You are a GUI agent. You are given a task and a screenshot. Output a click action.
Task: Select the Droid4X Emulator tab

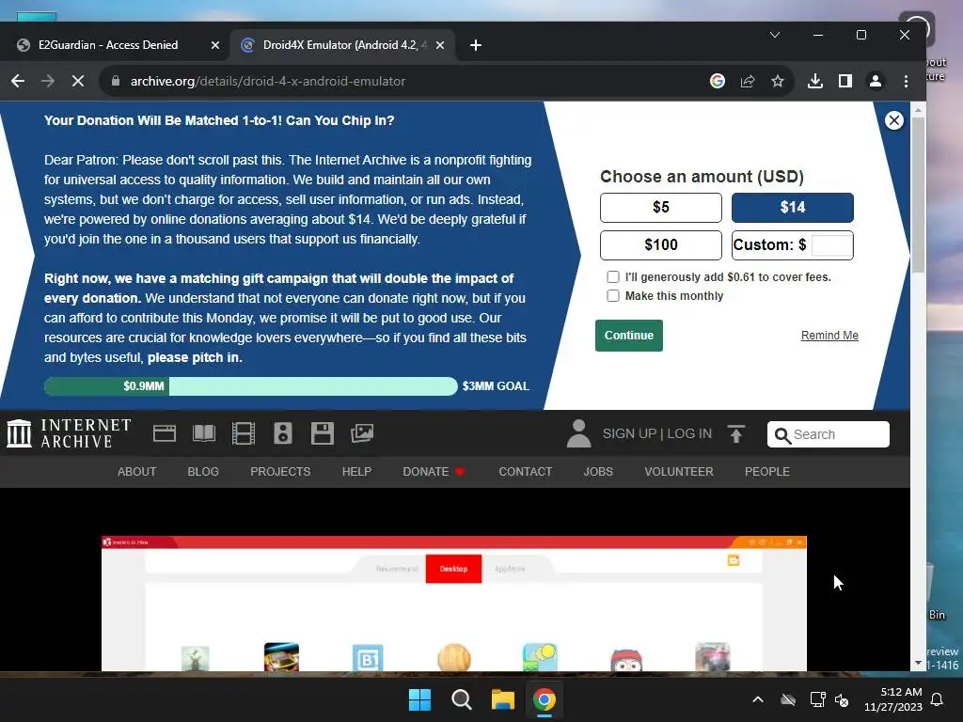point(341,45)
